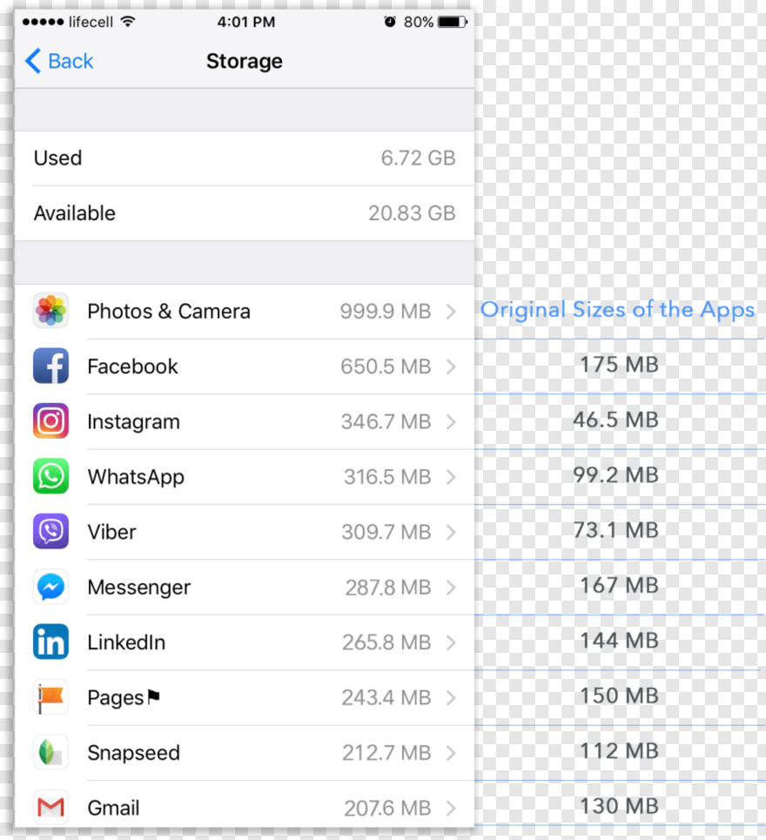The width and height of the screenshot is (766, 840).
Task: Click the Original Sizes of the Apps heading
Action: 617,310
